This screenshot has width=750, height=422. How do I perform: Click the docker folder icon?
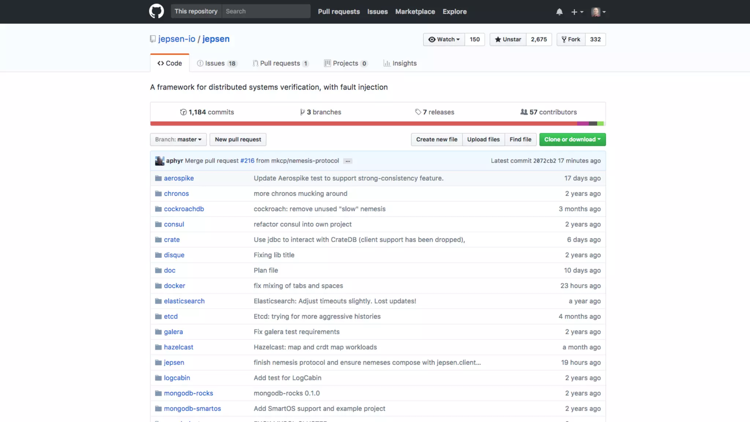point(158,286)
